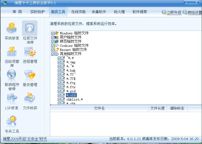Click the version text 6.0.1.21 in status bar
The width and height of the screenshot is (202, 144).
click(134, 139)
